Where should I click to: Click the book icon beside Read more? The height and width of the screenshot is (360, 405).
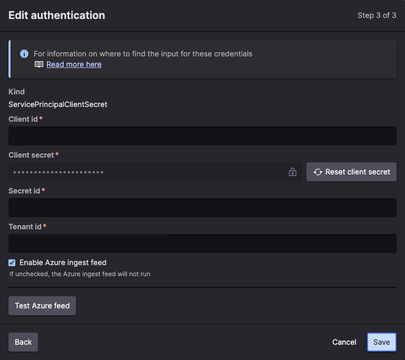click(39, 64)
